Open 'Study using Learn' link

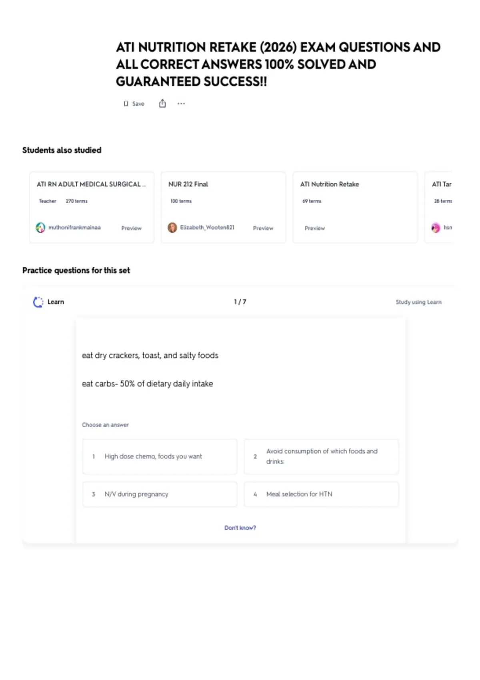(418, 302)
